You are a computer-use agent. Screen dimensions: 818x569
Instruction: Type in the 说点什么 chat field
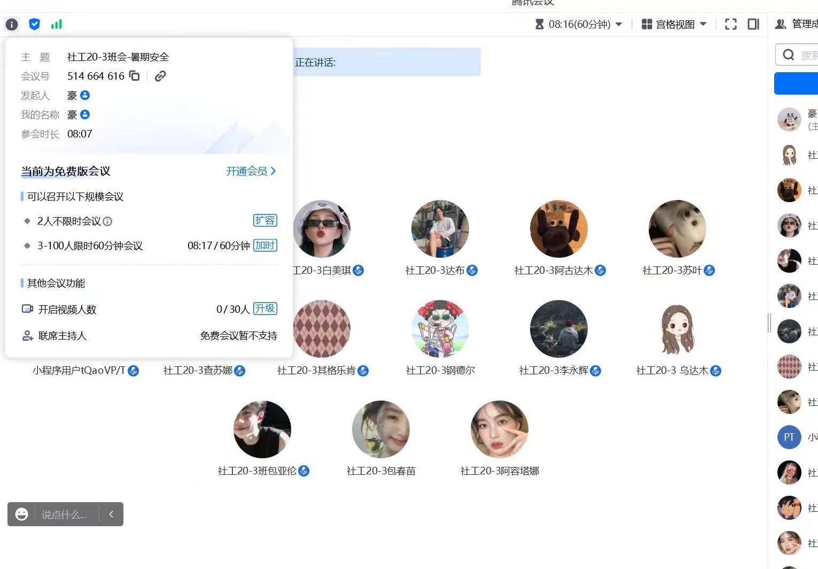pyautogui.click(x=65, y=514)
